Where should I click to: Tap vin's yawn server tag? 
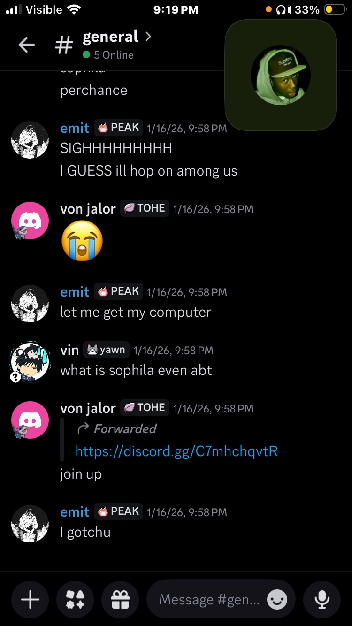(x=106, y=350)
